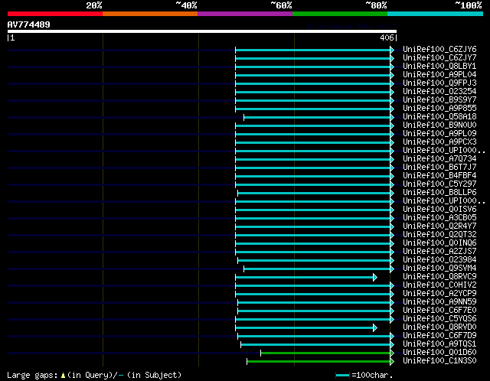Screen dimensions: 490x381
Task: Select label UniRef100_B9N0U0
Action: pos(439,125)
